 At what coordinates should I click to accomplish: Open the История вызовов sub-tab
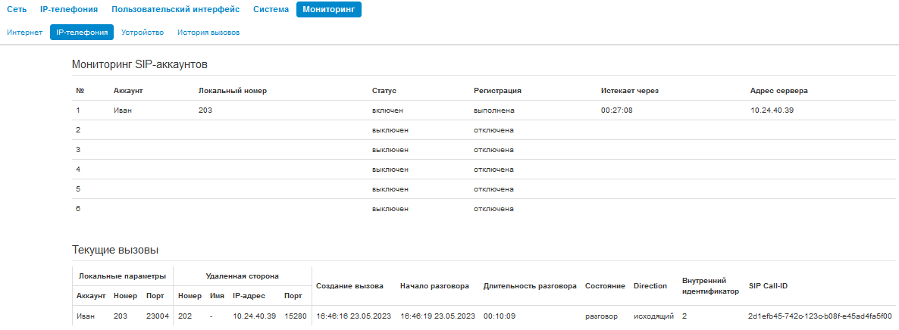(x=208, y=33)
